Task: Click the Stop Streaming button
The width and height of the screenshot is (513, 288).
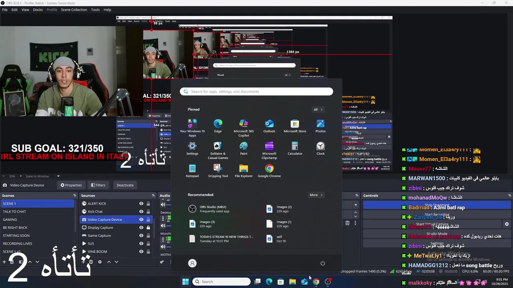Action: pyautogui.click(x=437, y=205)
